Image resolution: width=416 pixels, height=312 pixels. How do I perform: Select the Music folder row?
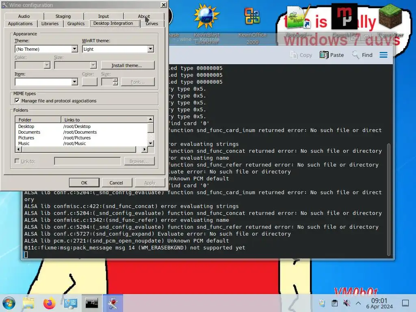81,143
